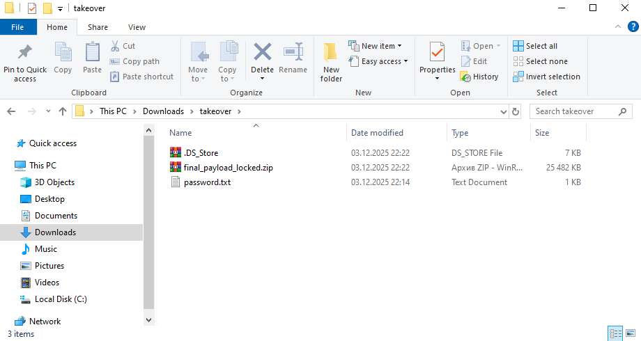This screenshot has width=641, height=341.
Task: Open Music in the sidebar
Action: 46,249
